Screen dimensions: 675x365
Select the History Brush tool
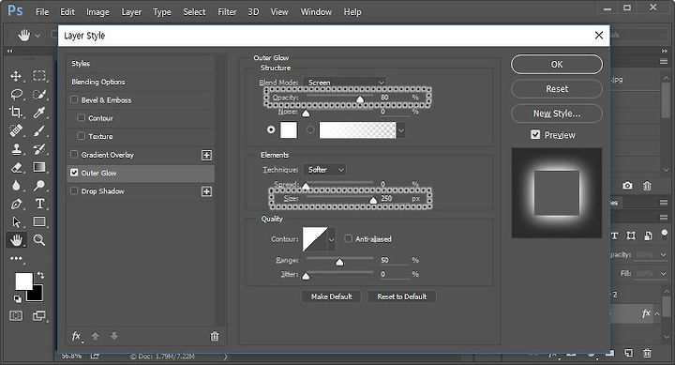(x=39, y=149)
